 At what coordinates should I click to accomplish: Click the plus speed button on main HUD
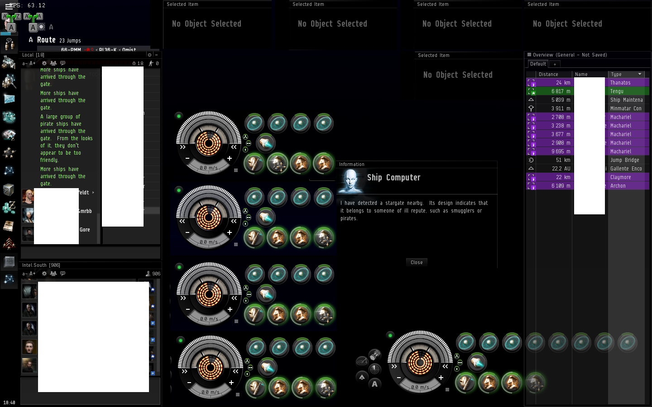[441, 378]
